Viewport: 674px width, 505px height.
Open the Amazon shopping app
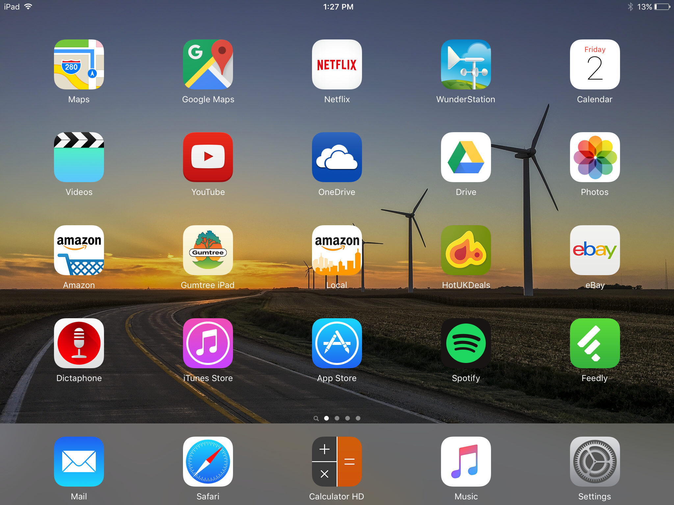coord(79,250)
